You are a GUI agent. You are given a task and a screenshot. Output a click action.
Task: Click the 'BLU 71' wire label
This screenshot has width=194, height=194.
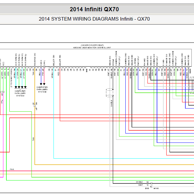pyautogui.click(x=184, y=72)
